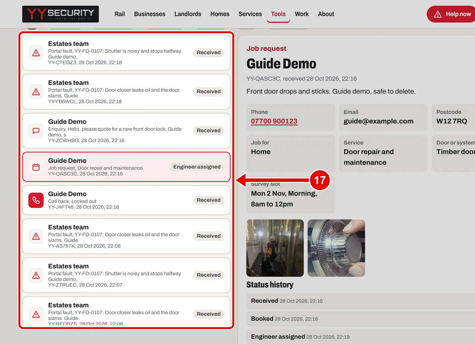
Task: Open the Guide Demo enquiry YY-ZCWHBG
Action: tap(127, 131)
